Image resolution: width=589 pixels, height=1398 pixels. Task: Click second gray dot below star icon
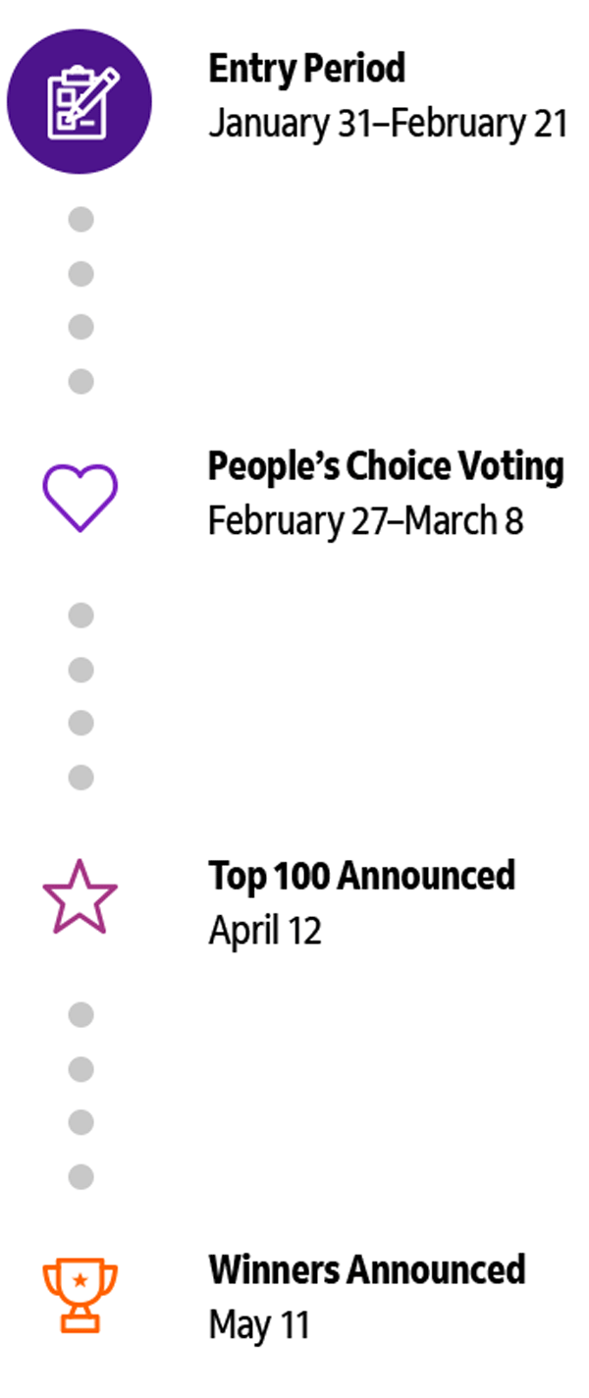(x=80, y=1068)
